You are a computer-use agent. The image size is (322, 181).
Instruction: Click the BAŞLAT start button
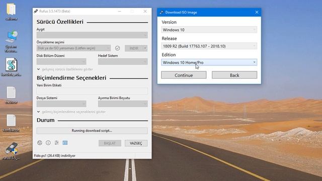point(110,143)
